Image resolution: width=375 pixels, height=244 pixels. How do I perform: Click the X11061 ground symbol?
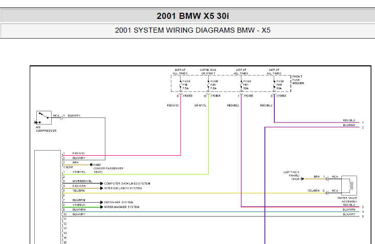click(302, 179)
